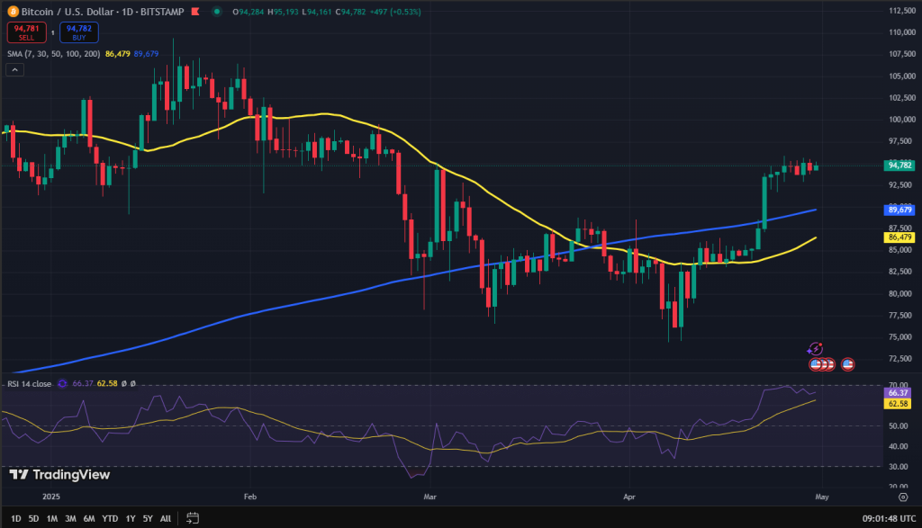Click the 100,000 price scale label
The height and width of the screenshot is (528, 922).
click(902, 120)
